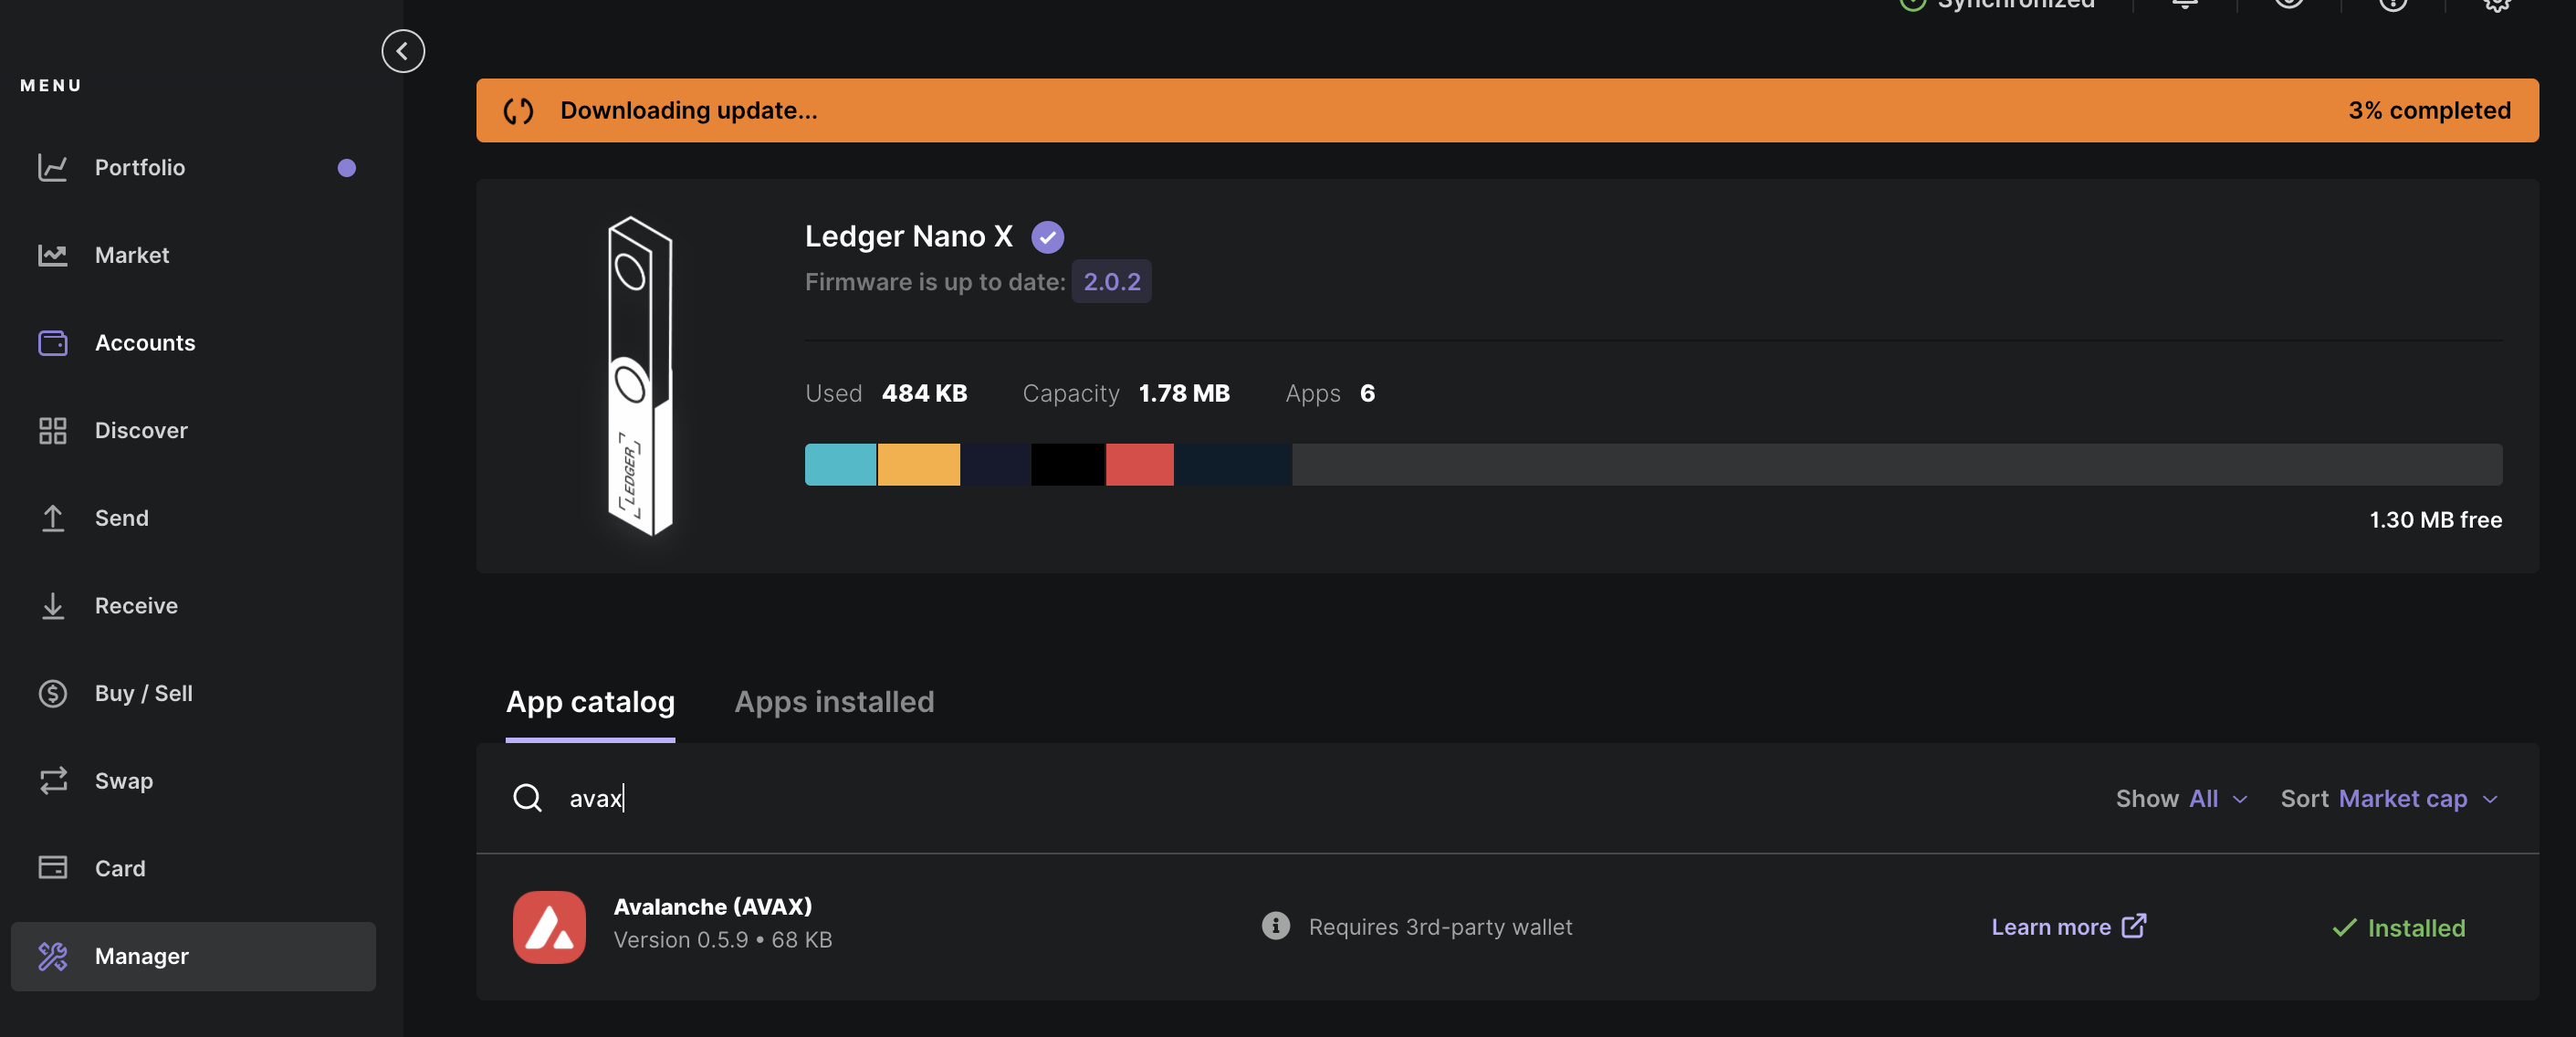Viewport: 2576px width, 1037px height.
Task: Collapse the sidebar with the back arrow
Action: [403, 51]
